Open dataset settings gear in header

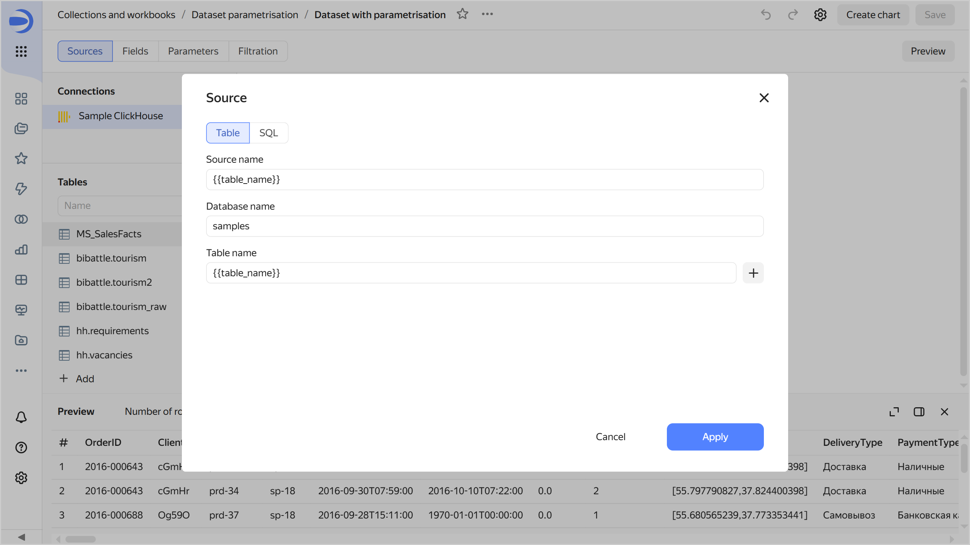pyautogui.click(x=820, y=15)
